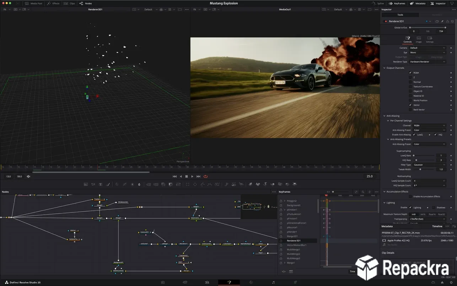Toggle the Vector output channel checkbox
The image size is (457, 286).
(410, 105)
